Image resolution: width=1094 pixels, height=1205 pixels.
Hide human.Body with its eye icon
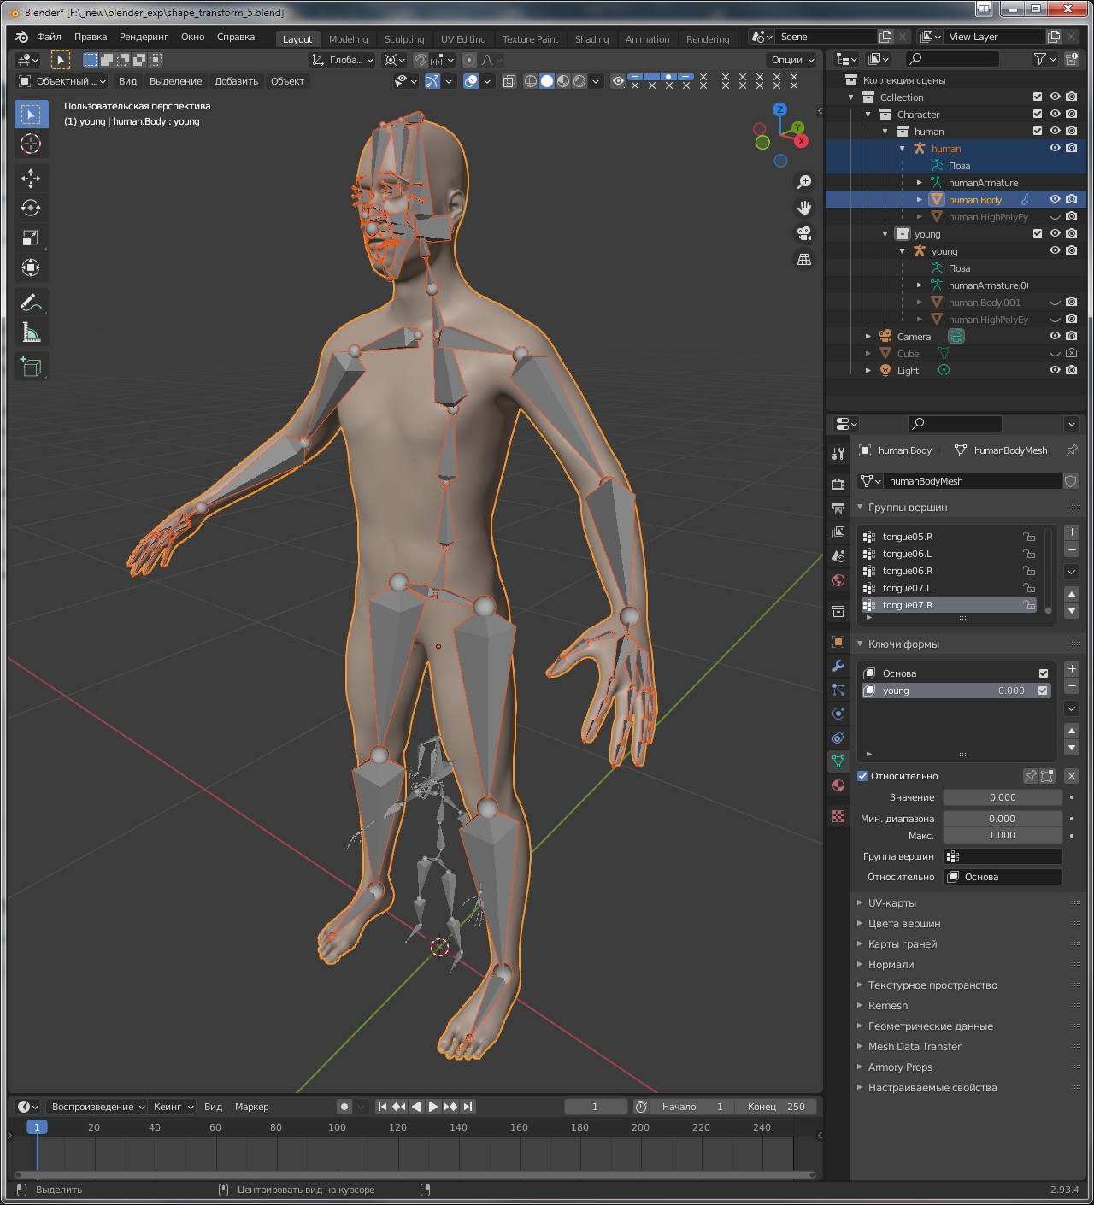[x=1055, y=199]
